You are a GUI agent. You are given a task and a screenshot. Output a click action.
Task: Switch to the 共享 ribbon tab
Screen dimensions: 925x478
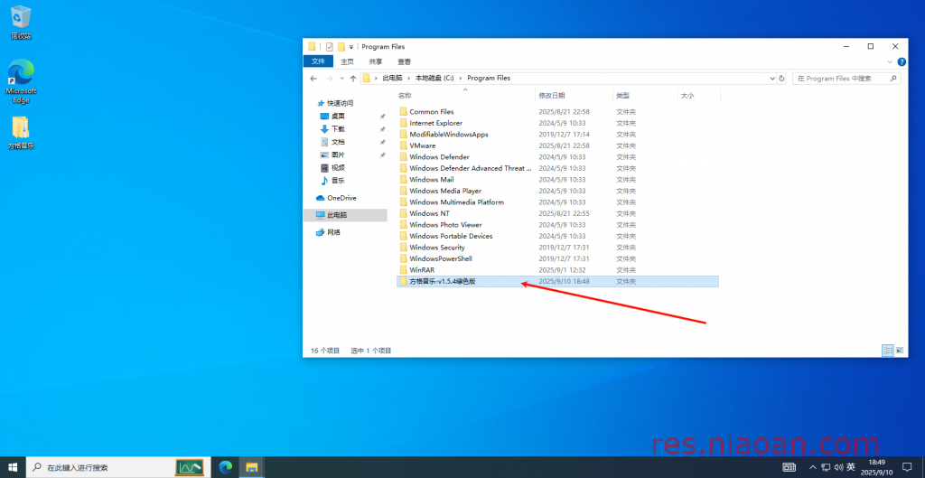tap(375, 61)
